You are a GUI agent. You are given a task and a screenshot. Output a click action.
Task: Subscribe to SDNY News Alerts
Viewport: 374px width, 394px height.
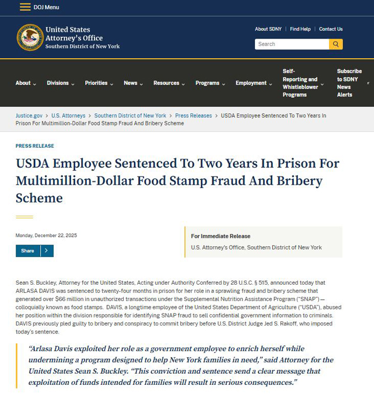[x=349, y=83]
